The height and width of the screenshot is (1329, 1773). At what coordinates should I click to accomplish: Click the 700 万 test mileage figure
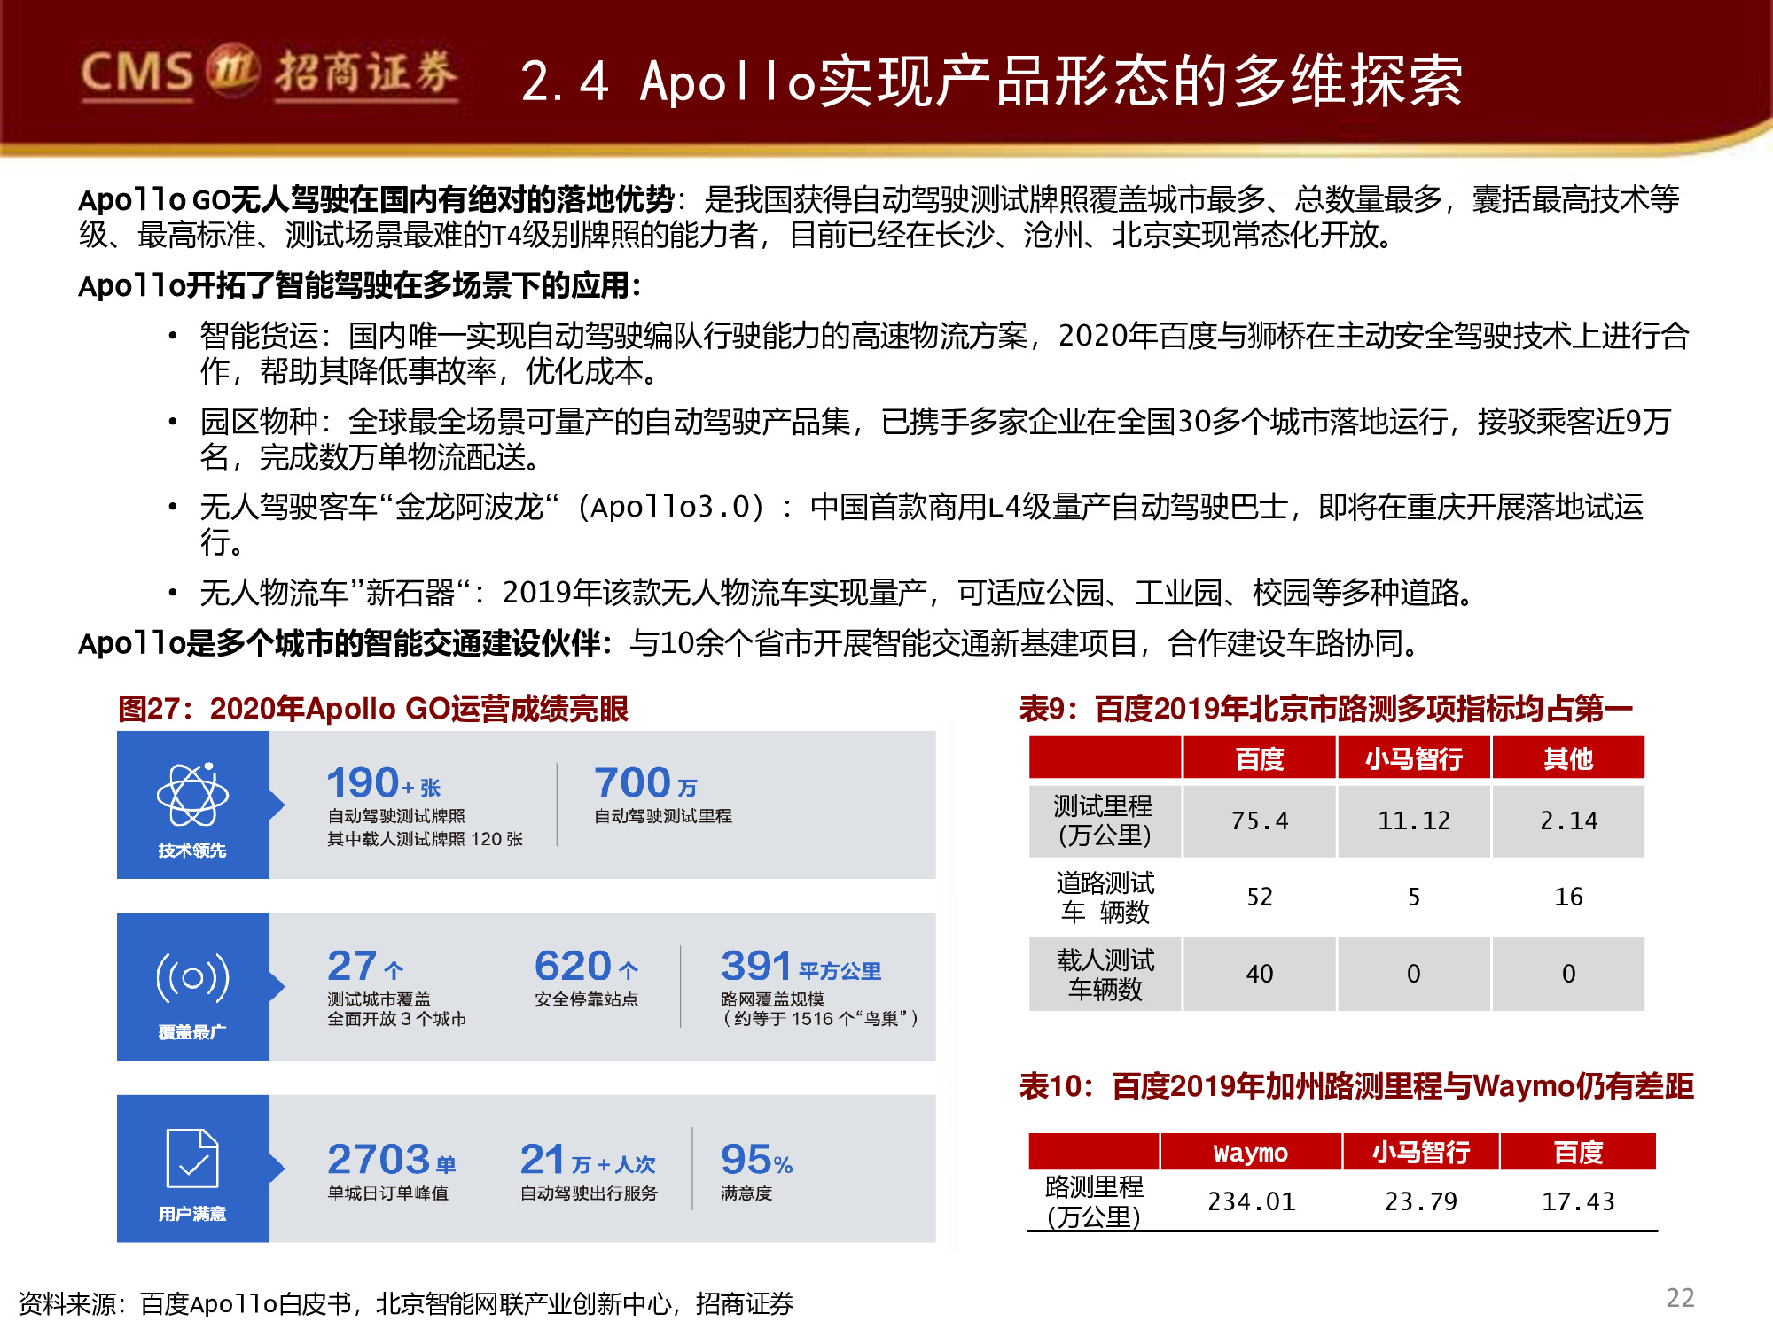pyautogui.click(x=645, y=783)
